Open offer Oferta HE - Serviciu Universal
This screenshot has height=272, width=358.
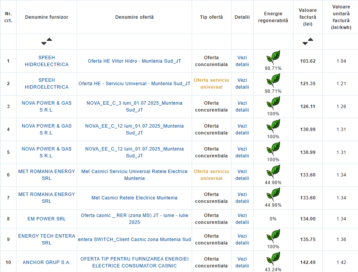click(135, 84)
